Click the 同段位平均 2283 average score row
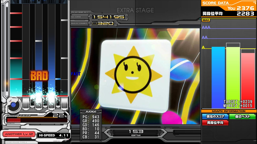Image resolution: width=257 pixels, height=144 pixels. pyautogui.click(x=228, y=14)
